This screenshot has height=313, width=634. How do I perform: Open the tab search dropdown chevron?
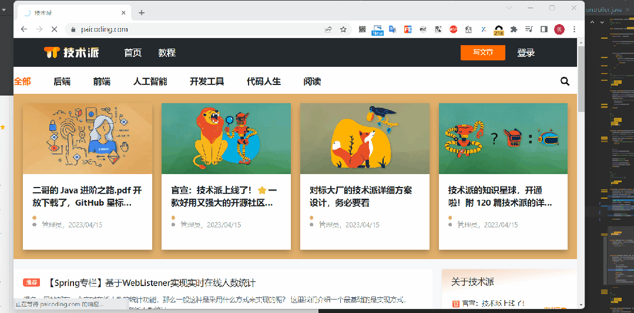pyautogui.click(x=510, y=8)
